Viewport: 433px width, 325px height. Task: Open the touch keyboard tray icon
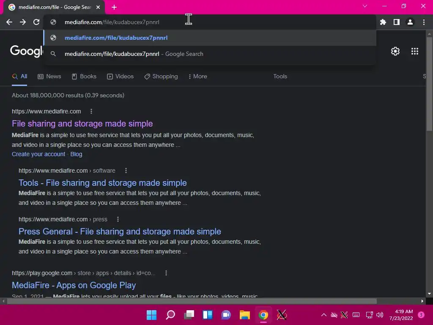click(x=356, y=315)
